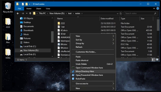Click the RoboPaste icon
This screenshot has width=161, height=92.
click(x=73, y=79)
